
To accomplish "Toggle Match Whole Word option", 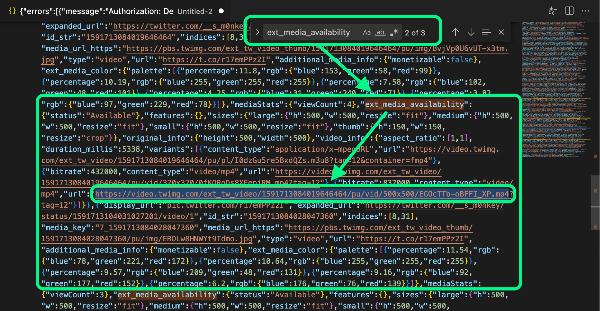I will click(x=380, y=32).
